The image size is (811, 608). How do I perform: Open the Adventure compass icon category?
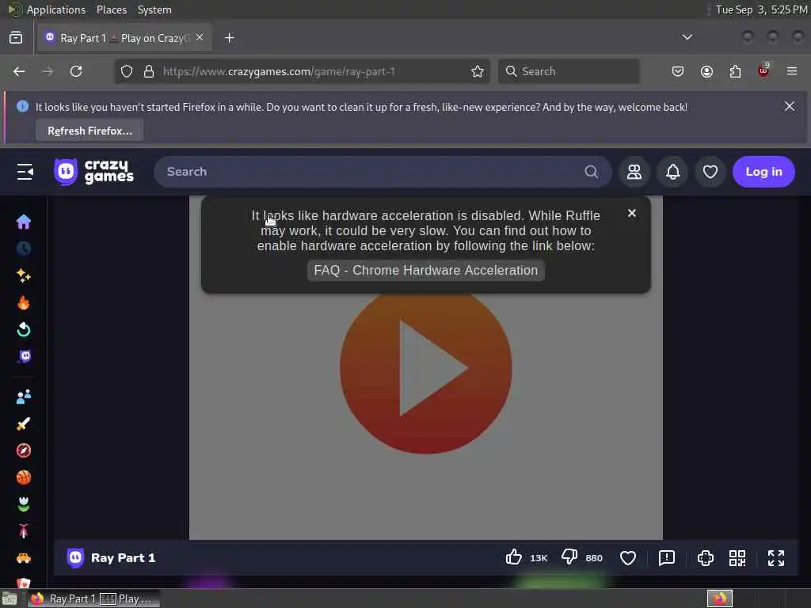click(24, 450)
